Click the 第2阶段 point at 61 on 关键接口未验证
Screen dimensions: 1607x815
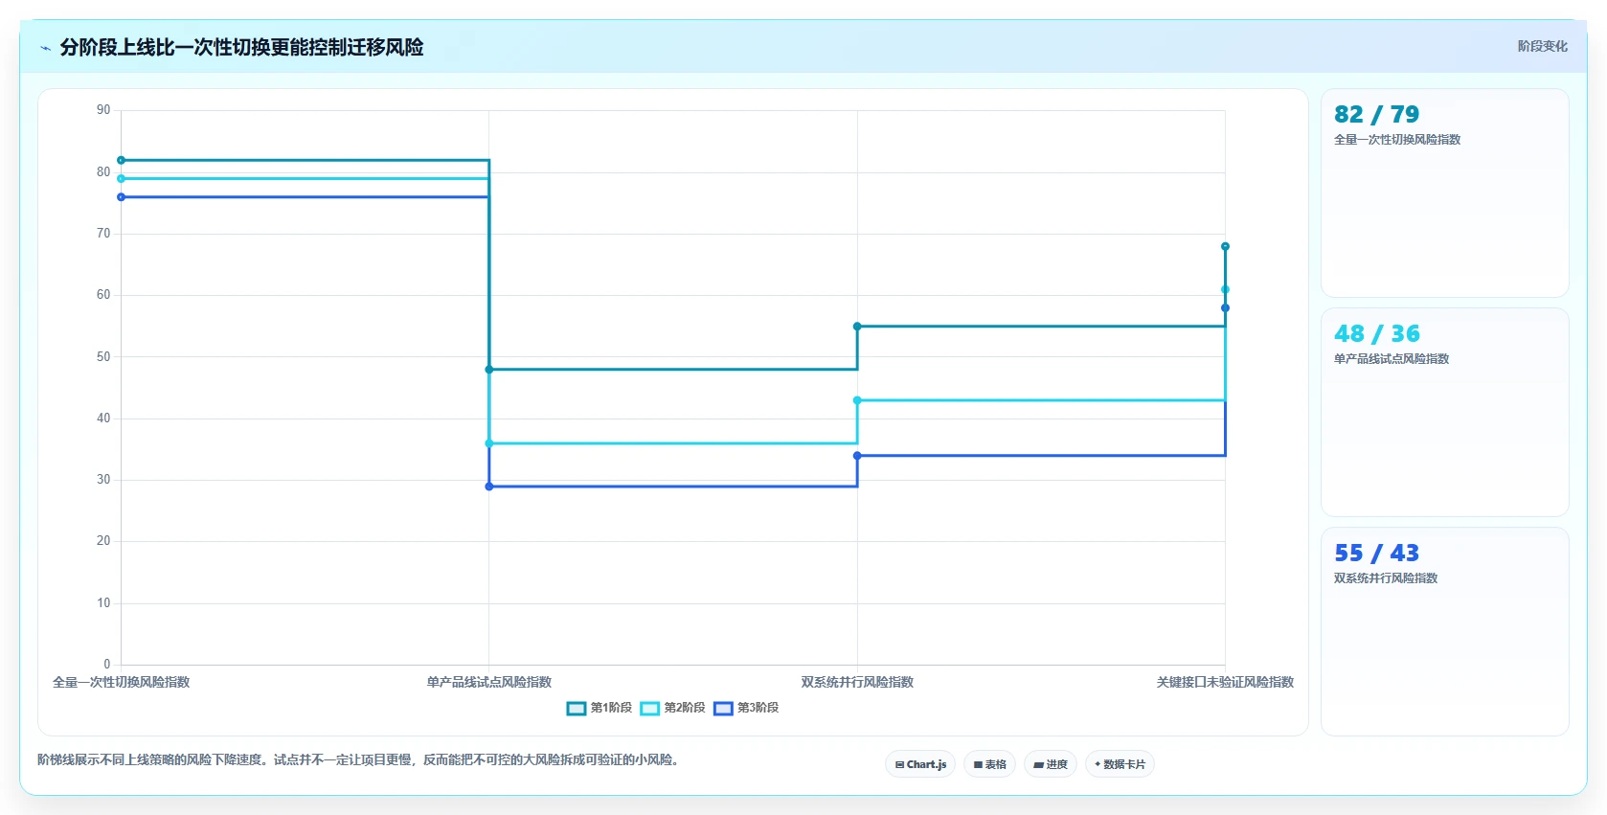(1225, 289)
